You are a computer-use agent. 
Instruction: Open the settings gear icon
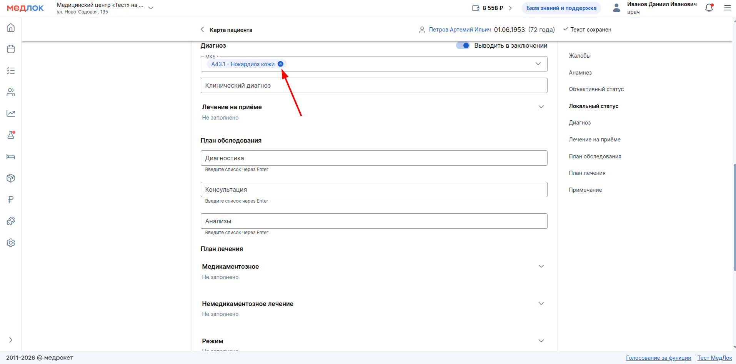click(x=11, y=243)
